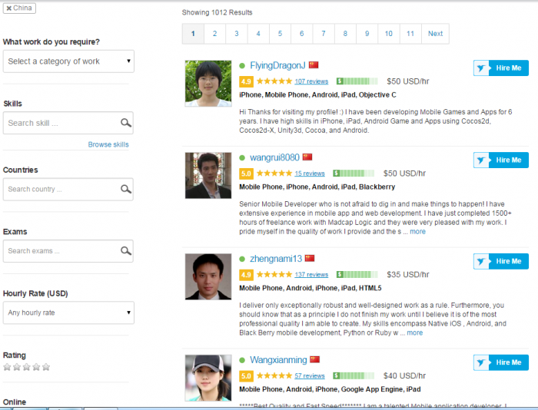Click China flag next to FlyingDragonJ

coord(314,65)
